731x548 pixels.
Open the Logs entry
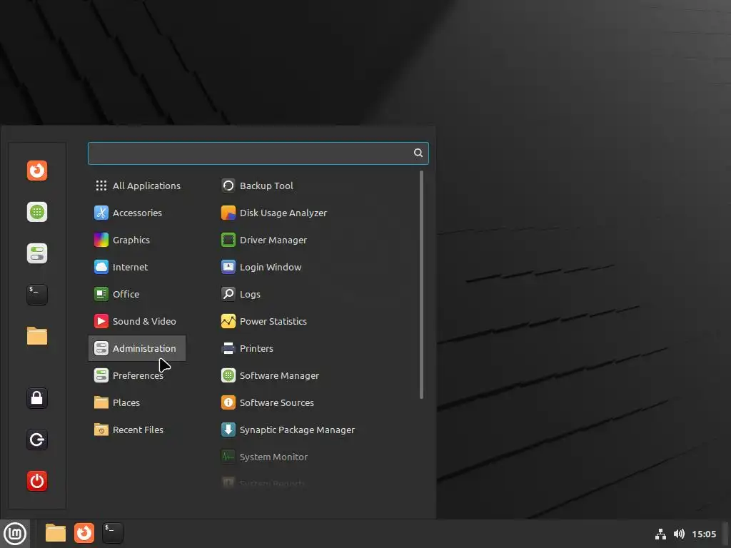click(x=317, y=294)
